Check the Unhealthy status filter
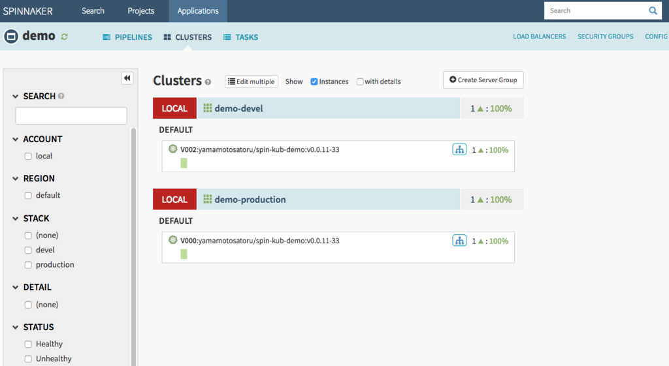The width and height of the screenshot is (669, 366). pos(28,359)
